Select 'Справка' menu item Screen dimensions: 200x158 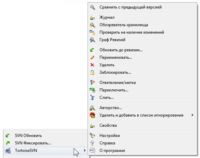(142, 143)
